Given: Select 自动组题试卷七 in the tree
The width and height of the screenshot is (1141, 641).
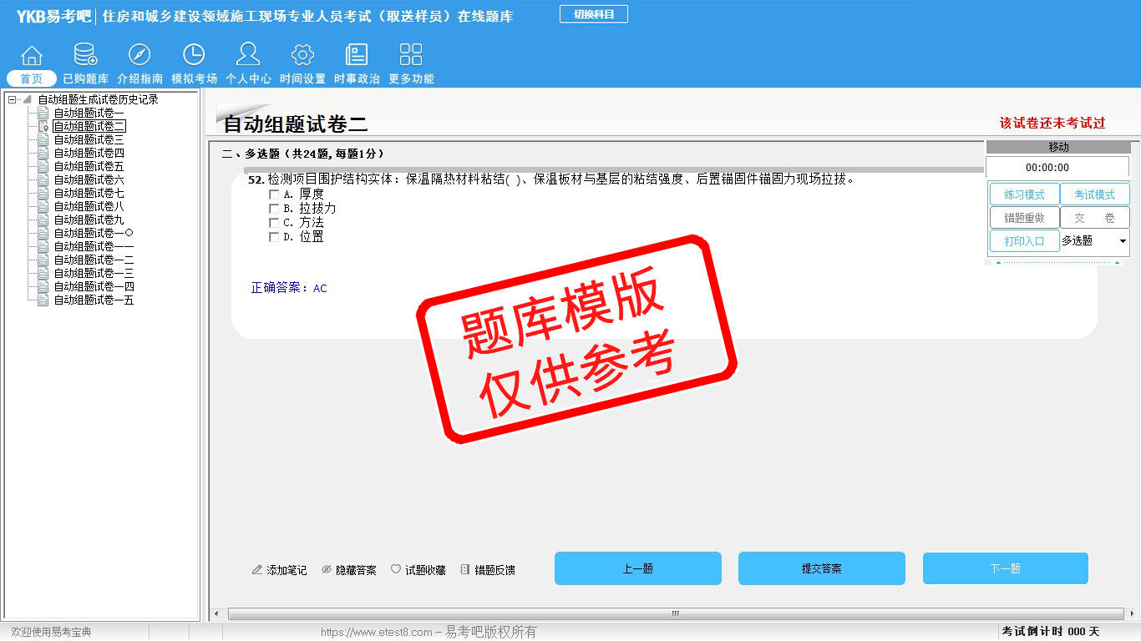Looking at the screenshot, I should (89, 193).
